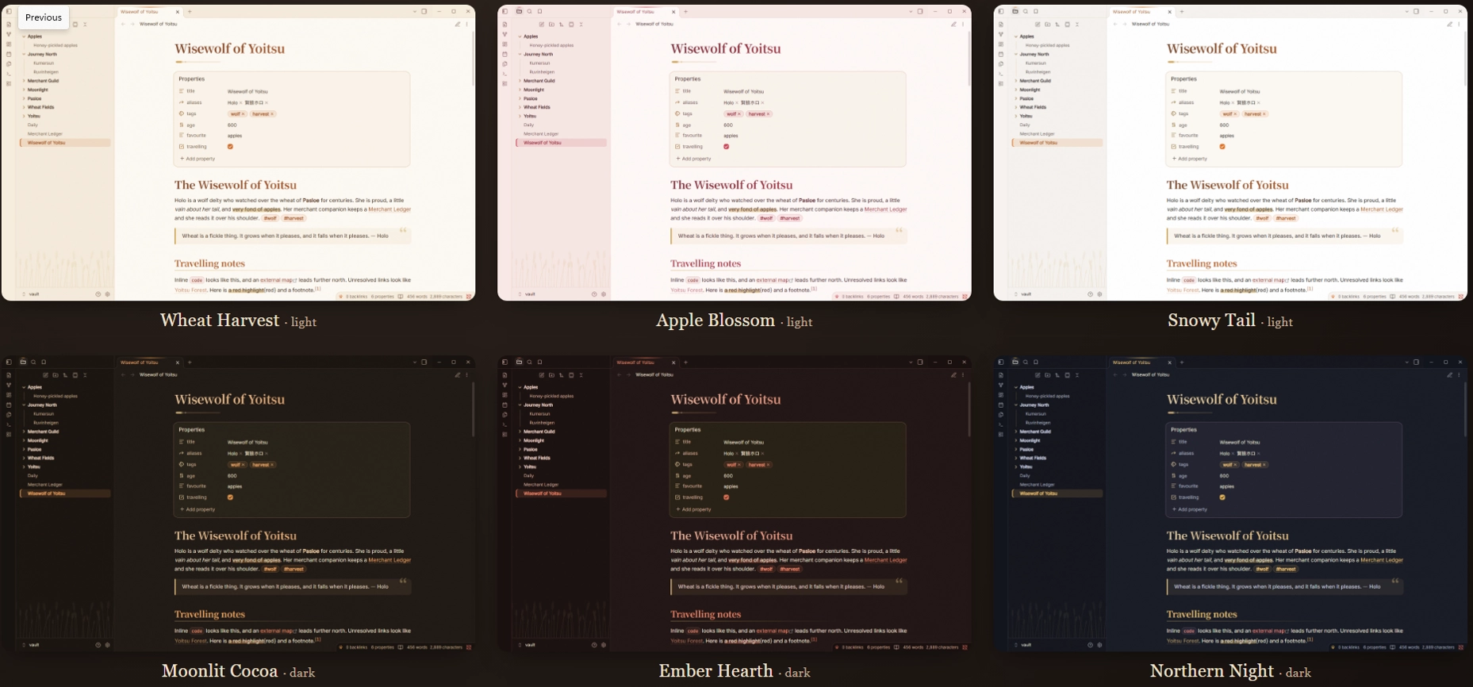
Task: Remove harvest tag in Ember Hearth properties
Action: click(x=768, y=465)
